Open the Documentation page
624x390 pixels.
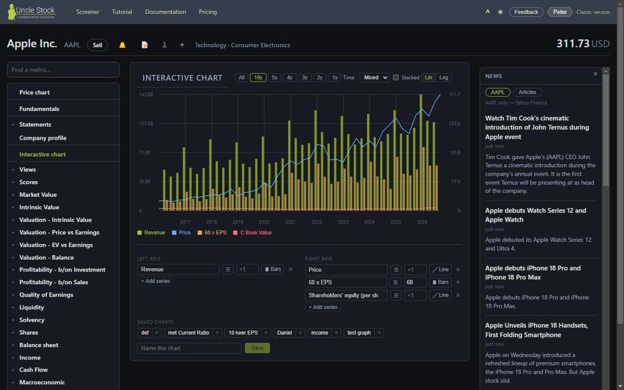[x=165, y=12]
